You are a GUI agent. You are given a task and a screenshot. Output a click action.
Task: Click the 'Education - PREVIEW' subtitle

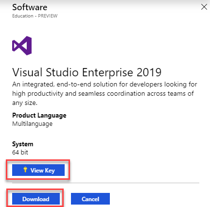click(35, 16)
